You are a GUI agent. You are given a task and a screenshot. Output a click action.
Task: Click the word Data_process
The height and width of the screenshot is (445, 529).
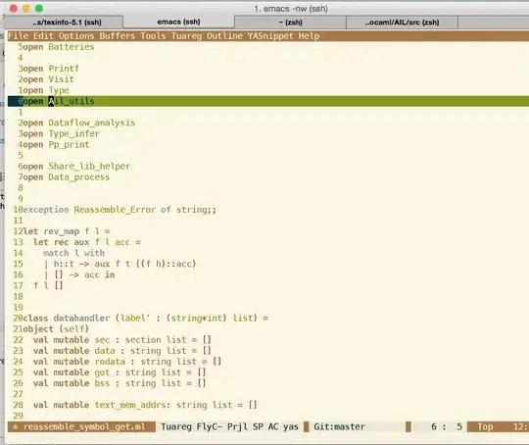click(79, 176)
